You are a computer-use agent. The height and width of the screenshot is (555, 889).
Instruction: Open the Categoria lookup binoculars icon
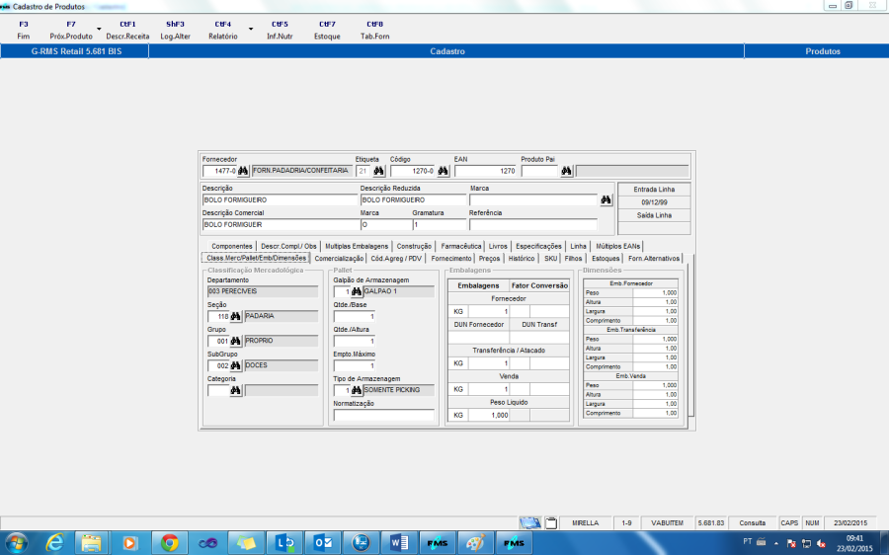click(x=236, y=391)
